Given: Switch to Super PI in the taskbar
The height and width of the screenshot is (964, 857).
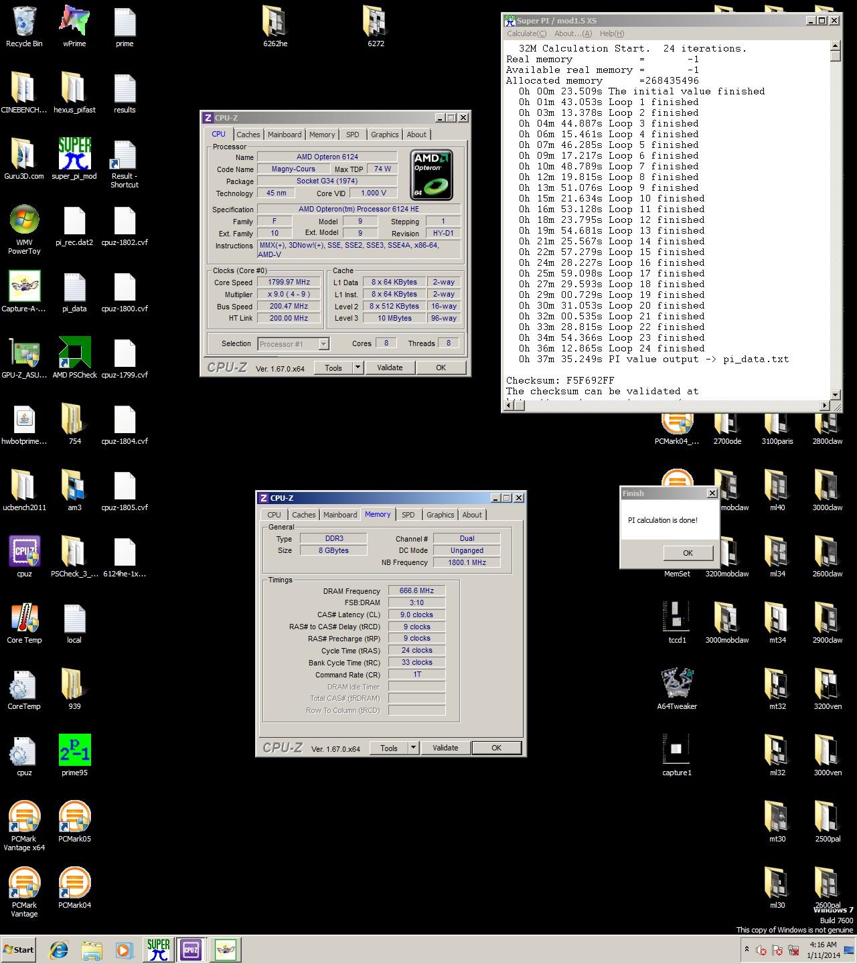Looking at the screenshot, I should [159, 949].
